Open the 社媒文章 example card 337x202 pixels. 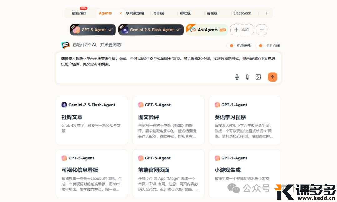pyautogui.click(x=92, y=120)
